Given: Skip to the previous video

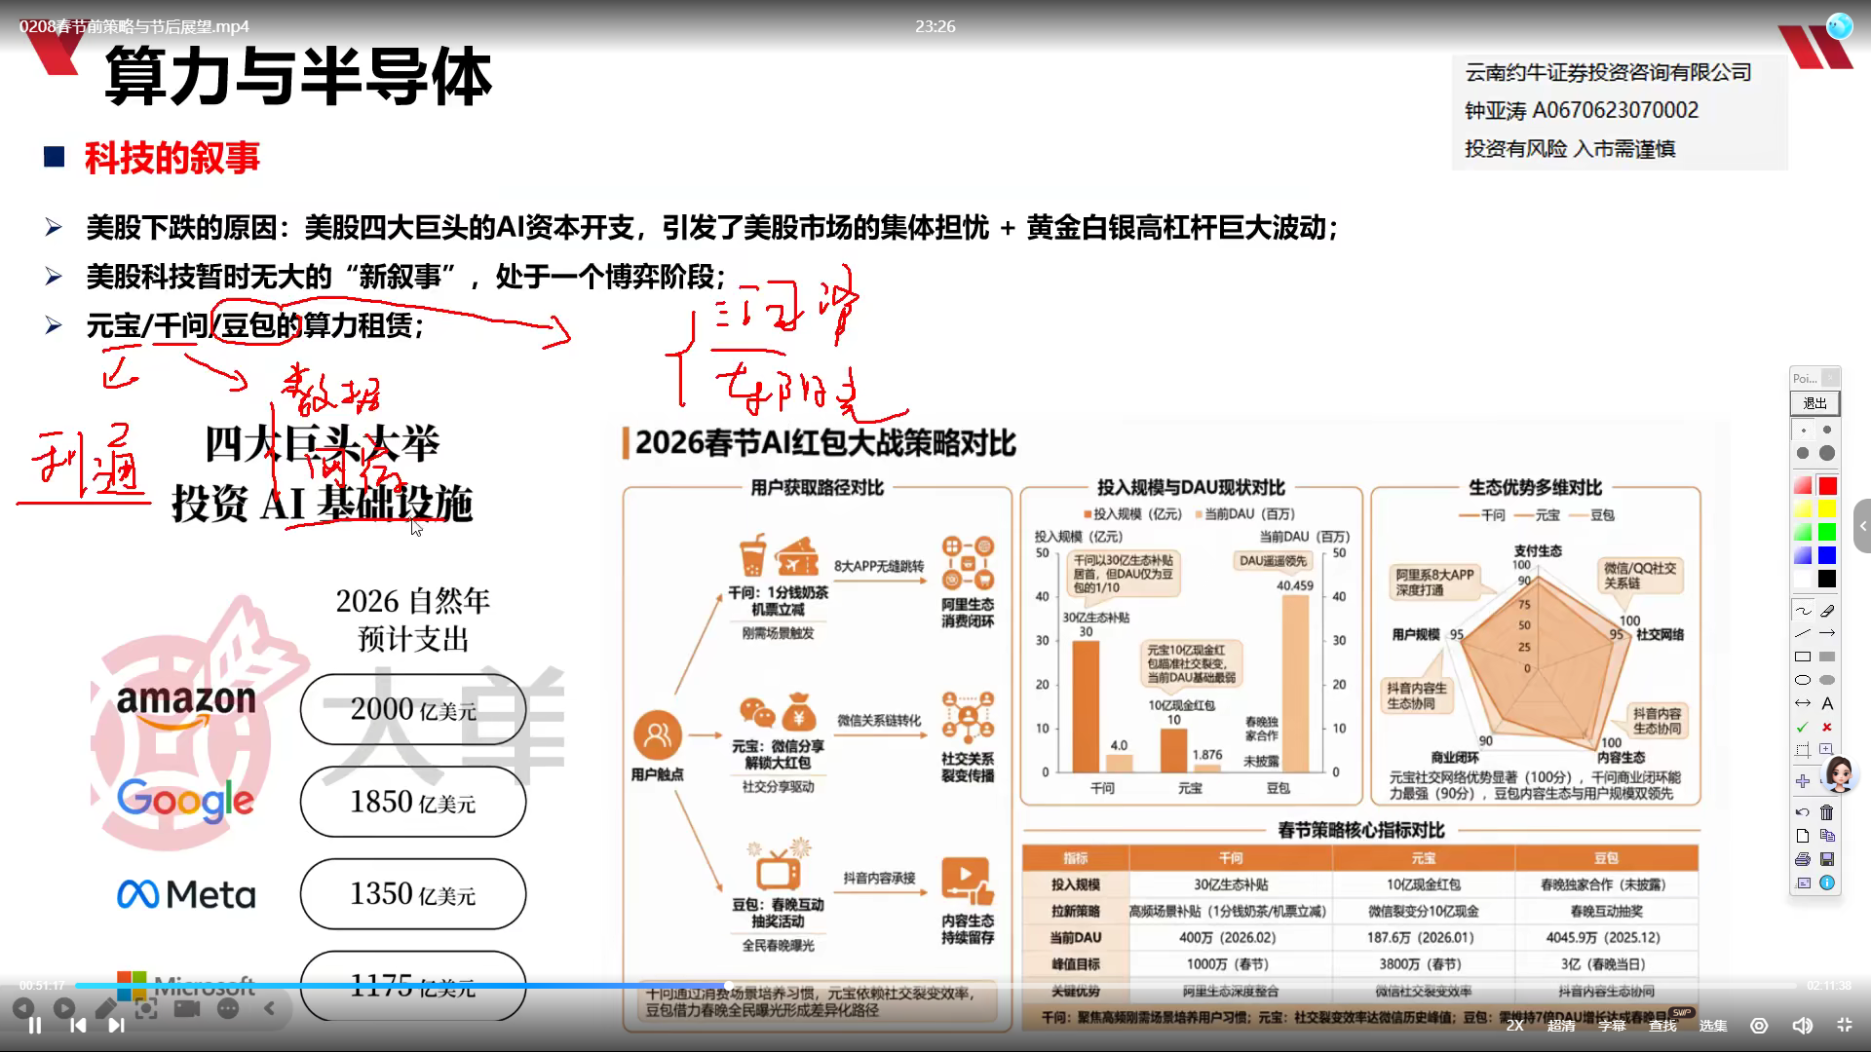Looking at the screenshot, I should pyautogui.click(x=78, y=1025).
